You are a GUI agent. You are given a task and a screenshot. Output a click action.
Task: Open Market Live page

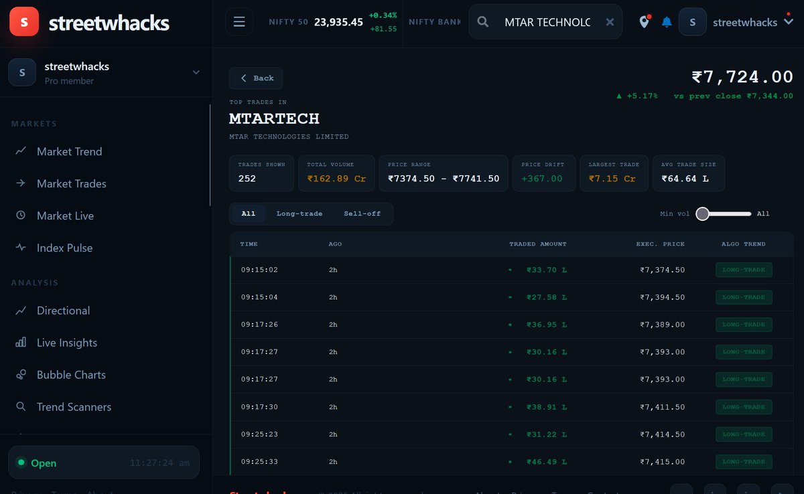pyautogui.click(x=65, y=216)
